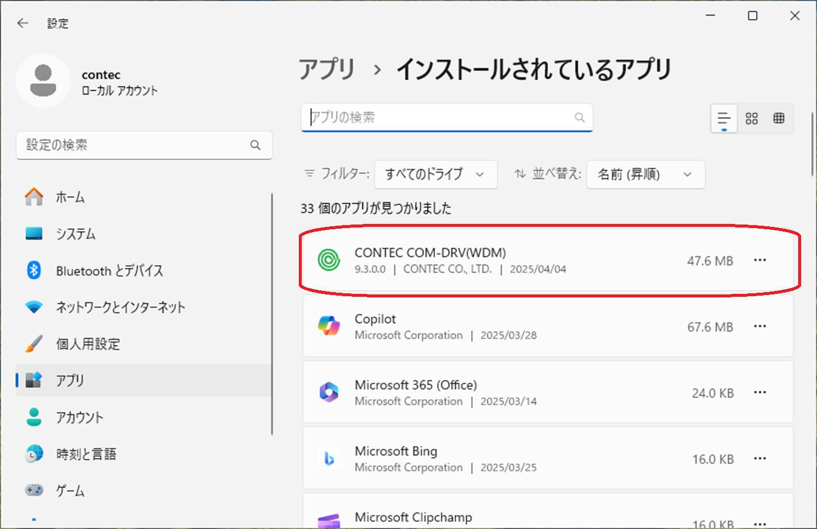The image size is (817, 529).
Task: Click the インストールされているアプリ heading
Action: pos(534,69)
